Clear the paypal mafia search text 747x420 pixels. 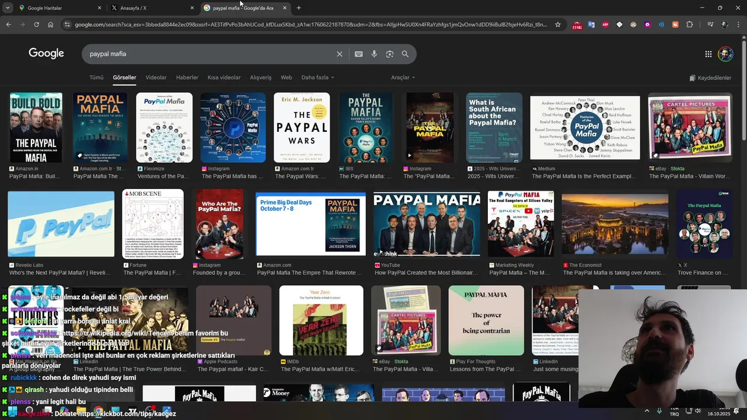(340, 54)
